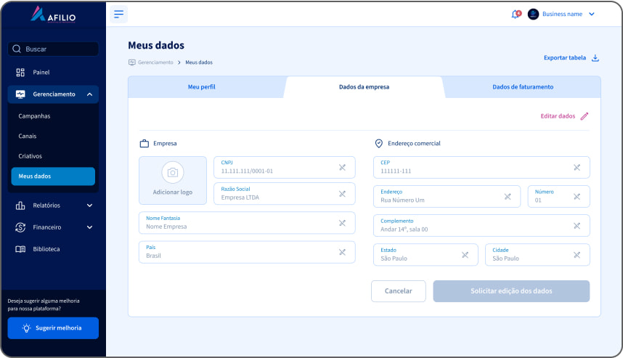Switch to the Dados de faturamento tab
The height and width of the screenshot is (358, 623).
[x=523, y=87]
